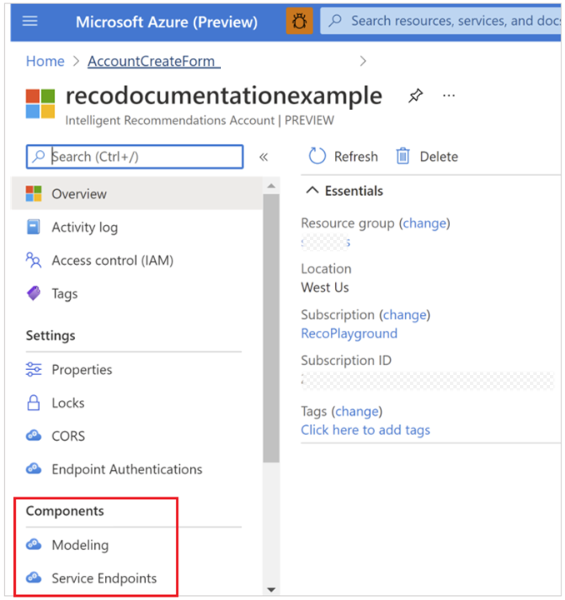Focus the Search (Ctrl+/) sidebar field

135,157
